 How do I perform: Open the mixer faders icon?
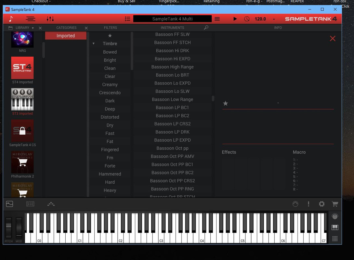pos(50,19)
